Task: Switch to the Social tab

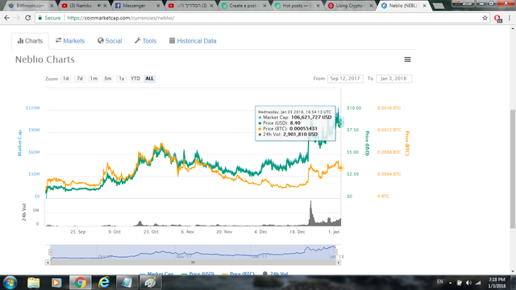Action: coord(110,41)
